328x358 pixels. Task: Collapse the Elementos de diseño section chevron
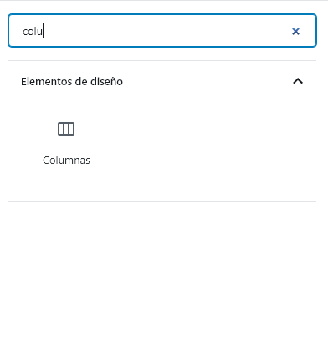tap(298, 81)
